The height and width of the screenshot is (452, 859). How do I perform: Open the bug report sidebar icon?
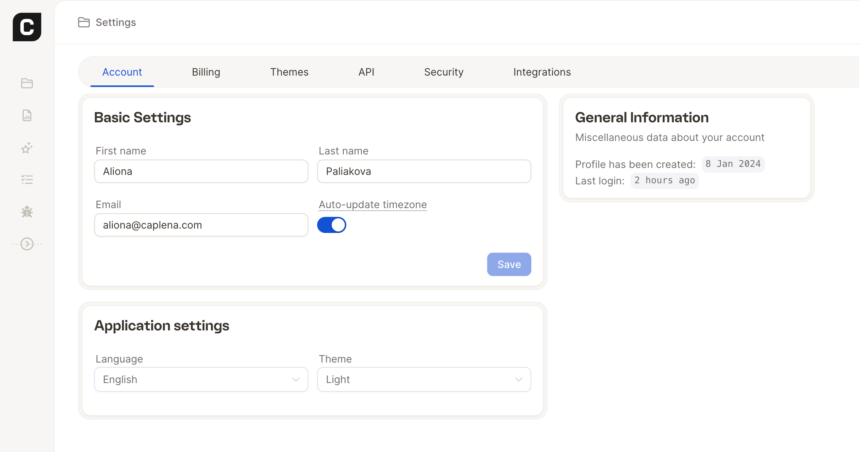pyautogui.click(x=27, y=212)
